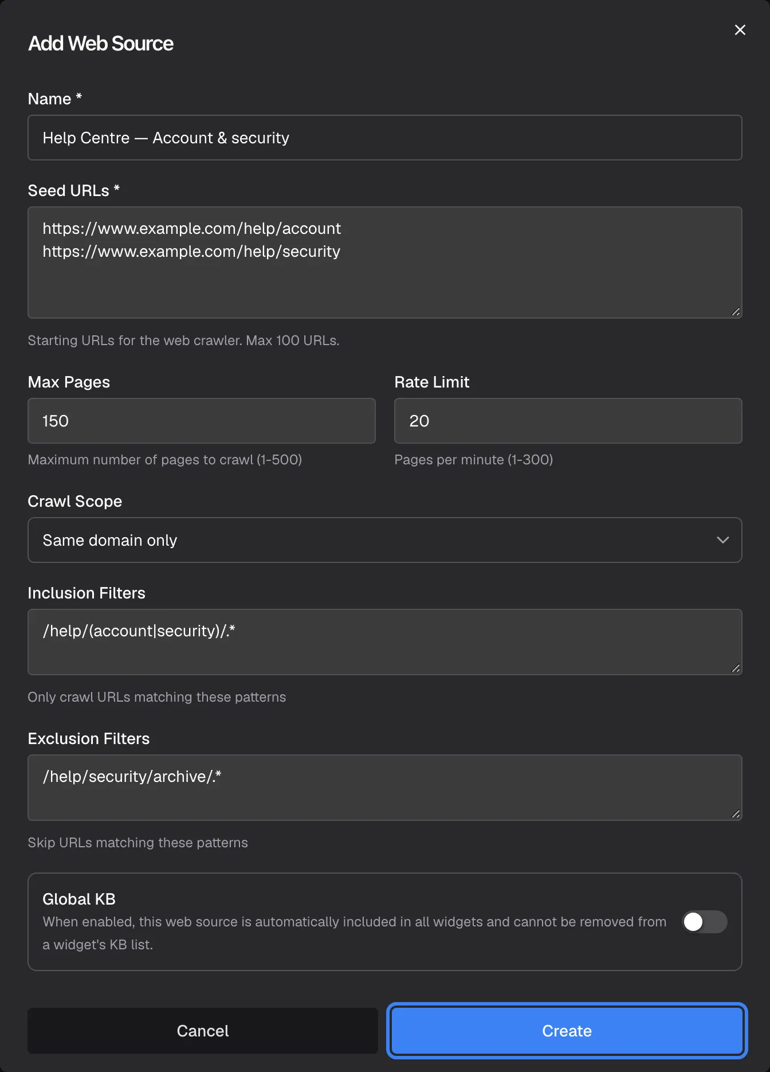Click the 'Skip URLs matching these patterns' hint
Viewport: 770px width, 1072px height.
[x=138, y=843]
